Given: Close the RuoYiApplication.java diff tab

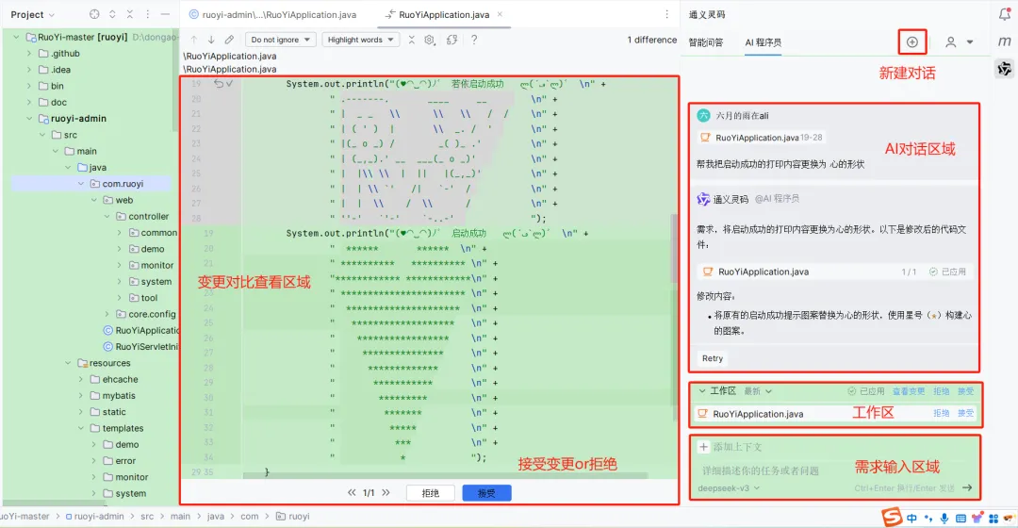Looking at the screenshot, I should point(500,14).
